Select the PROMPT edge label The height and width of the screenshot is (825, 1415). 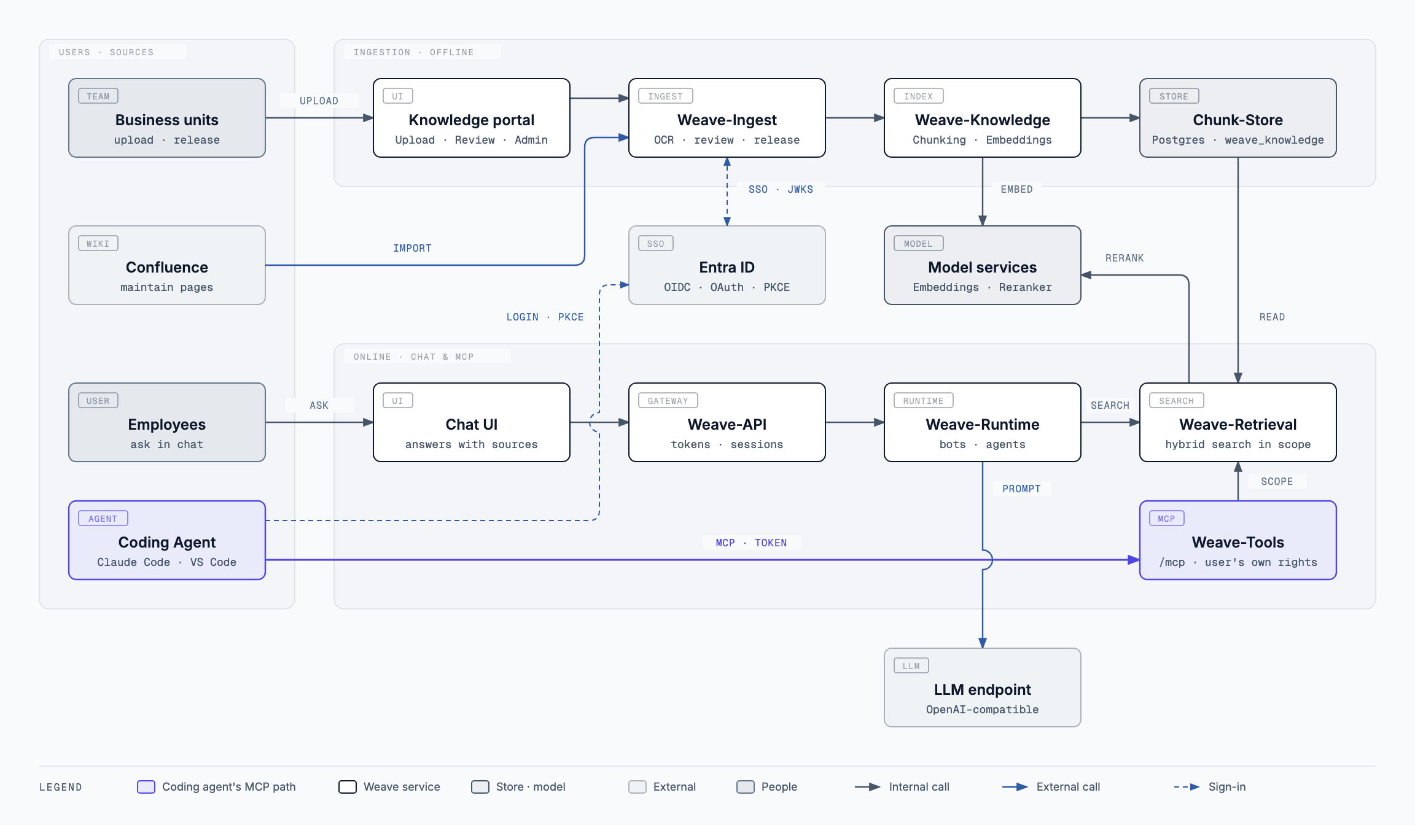pos(1021,489)
